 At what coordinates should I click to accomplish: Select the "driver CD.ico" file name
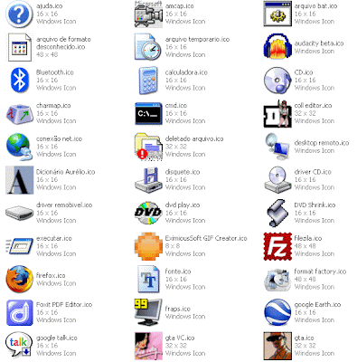pos(313,172)
